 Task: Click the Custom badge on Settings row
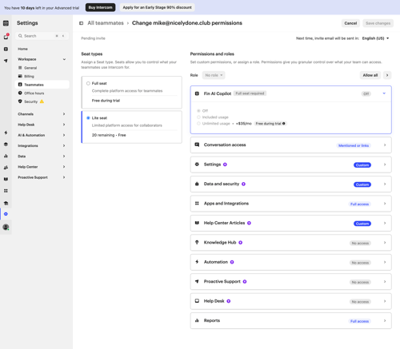point(362,165)
